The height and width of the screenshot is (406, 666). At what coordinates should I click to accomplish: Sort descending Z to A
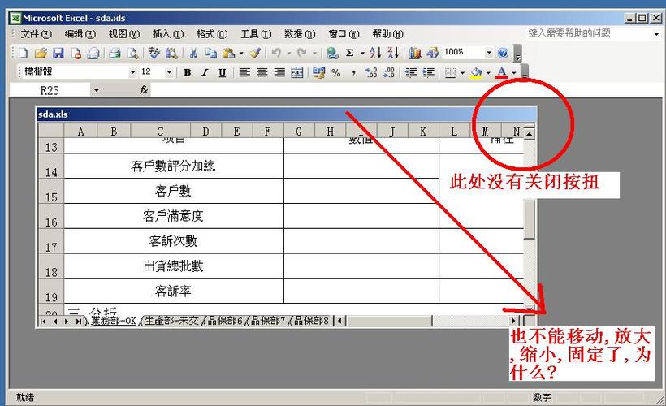[x=393, y=53]
